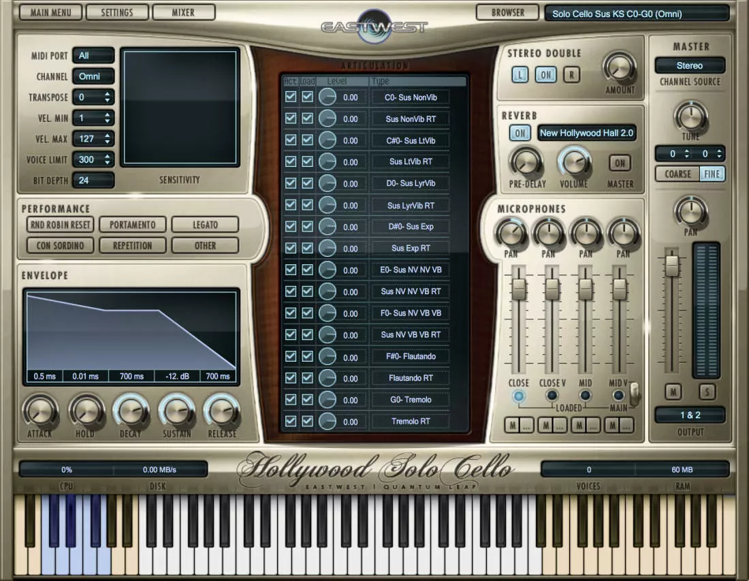Viewport: 749px width, 581px height.
Task: Click the Mid V microphone Pan knob
Action: click(x=623, y=233)
